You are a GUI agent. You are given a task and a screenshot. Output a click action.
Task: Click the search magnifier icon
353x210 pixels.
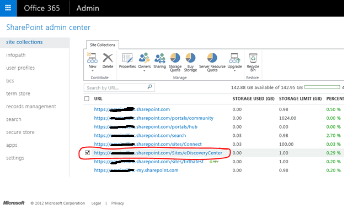(149, 87)
